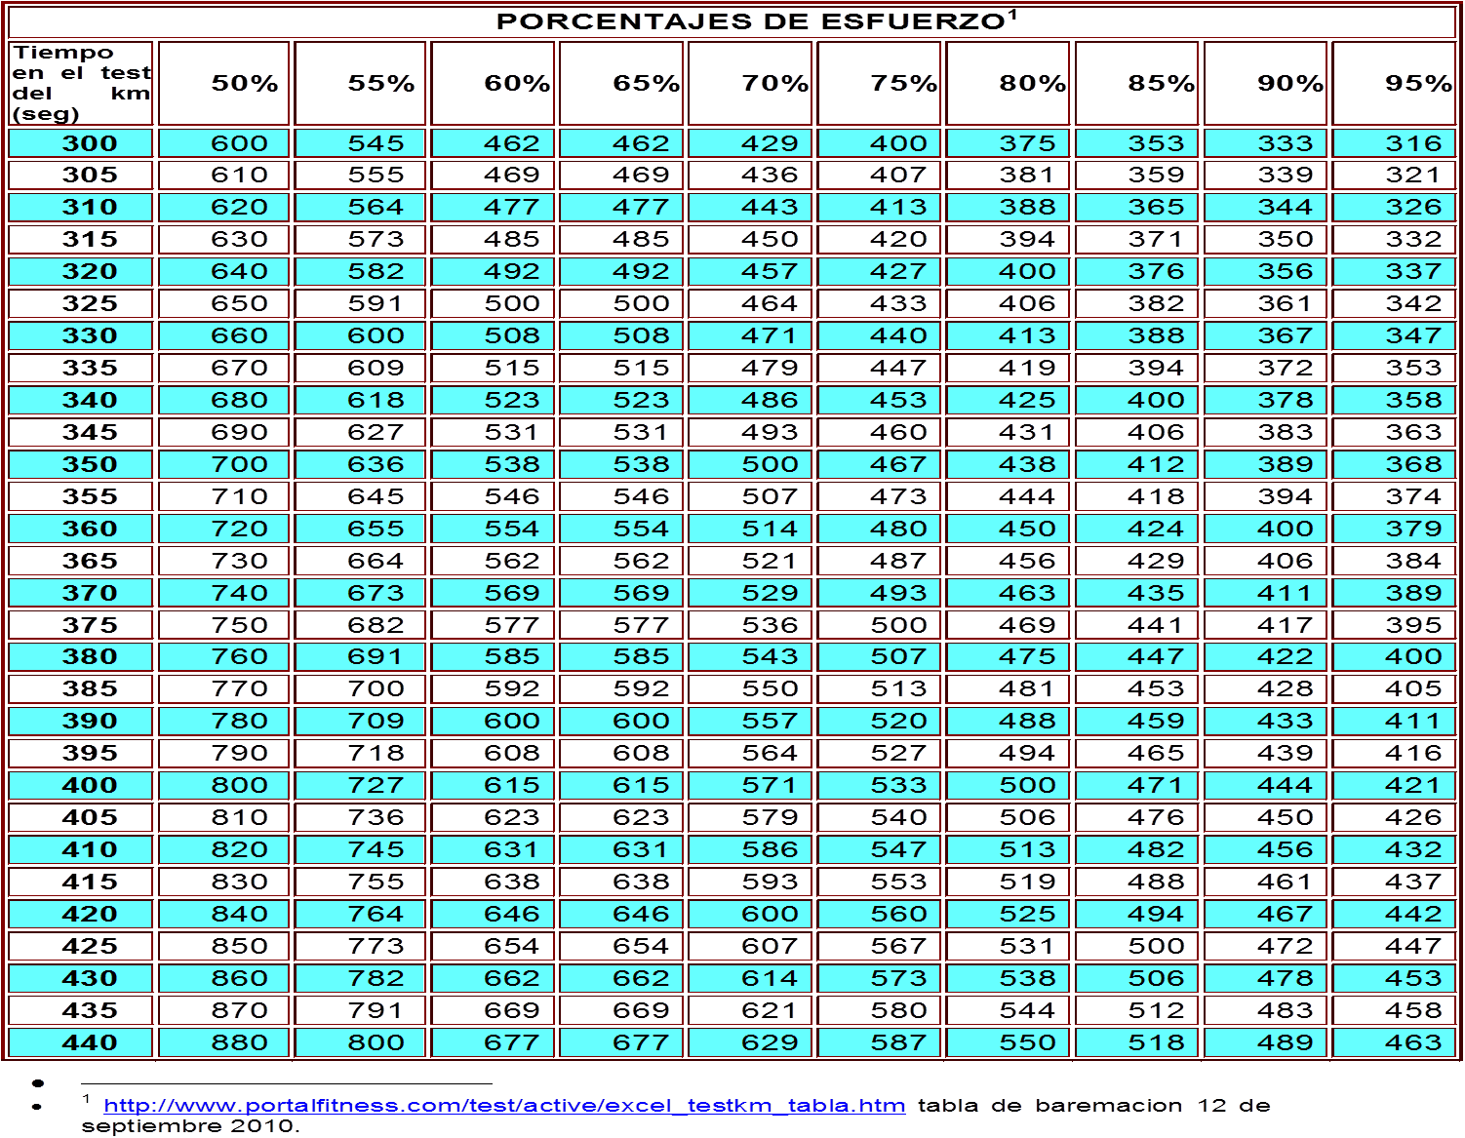Image resolution: width=1465 pixels, height=1138 pixels.
Task: Select the Tiempo en el test header cell
Action: 80,85
